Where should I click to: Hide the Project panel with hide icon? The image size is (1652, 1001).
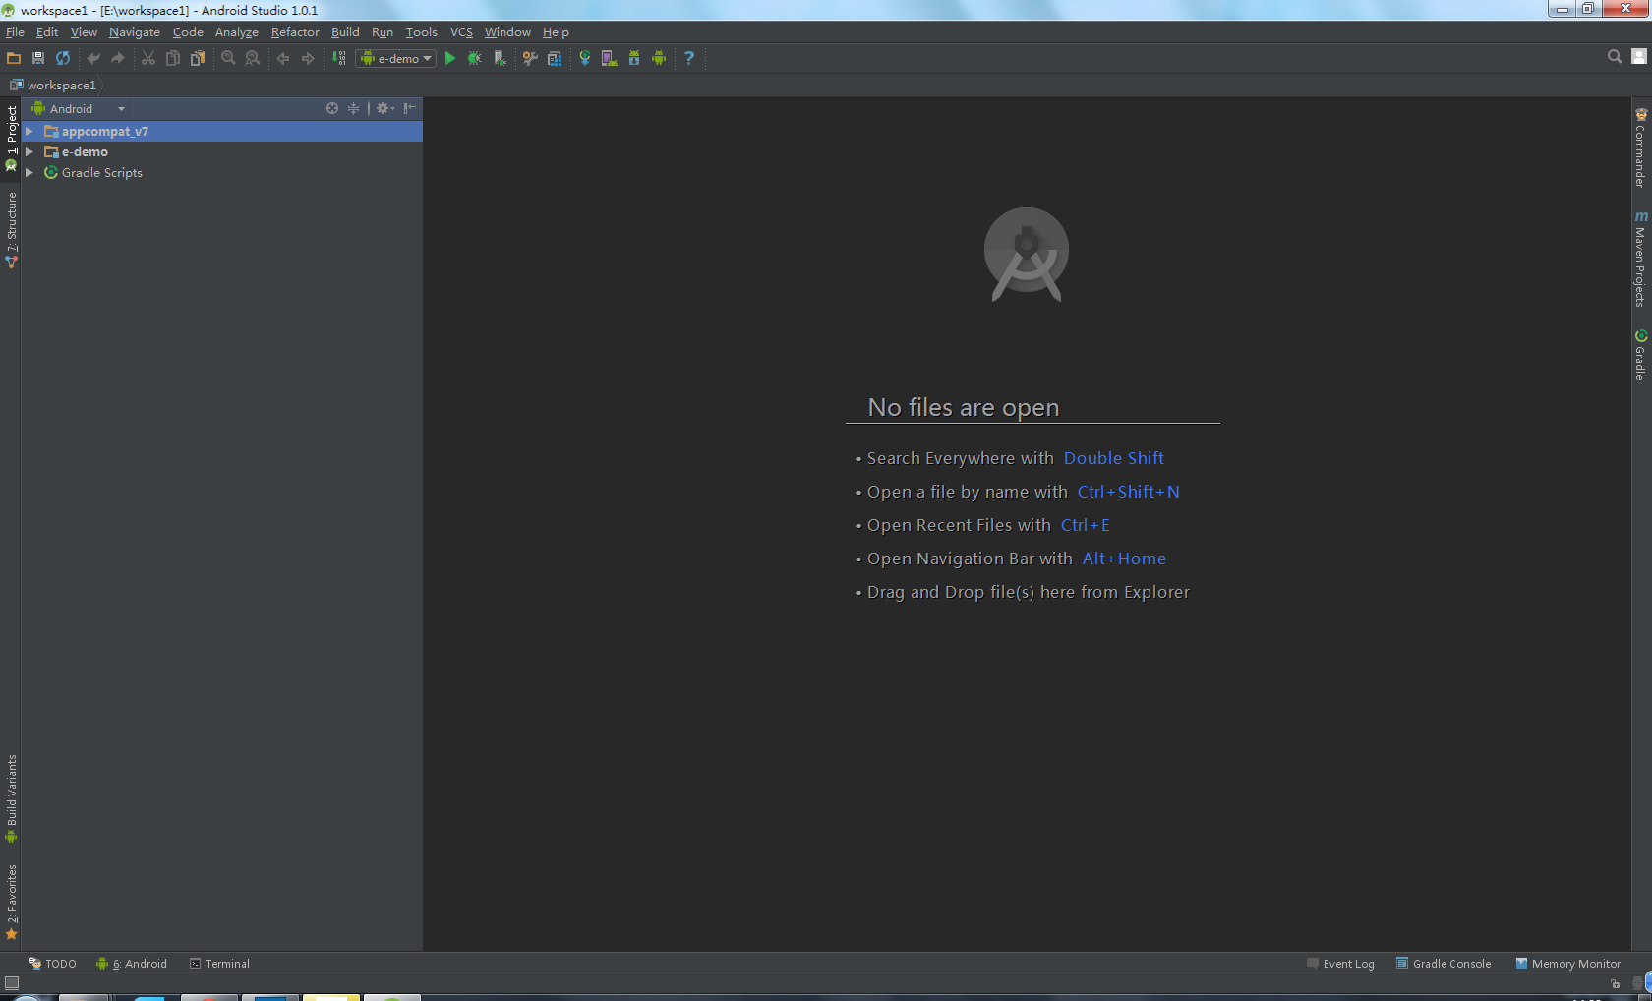410,109
